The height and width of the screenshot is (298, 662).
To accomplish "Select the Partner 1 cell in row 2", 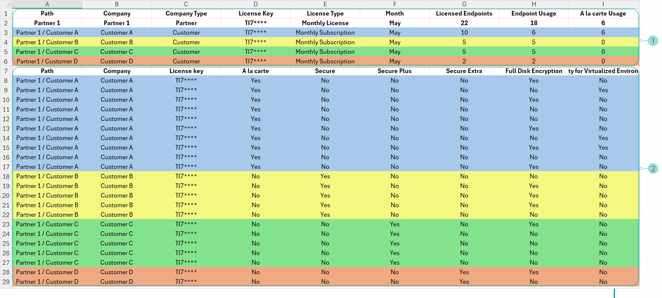I will click(47, 23).
